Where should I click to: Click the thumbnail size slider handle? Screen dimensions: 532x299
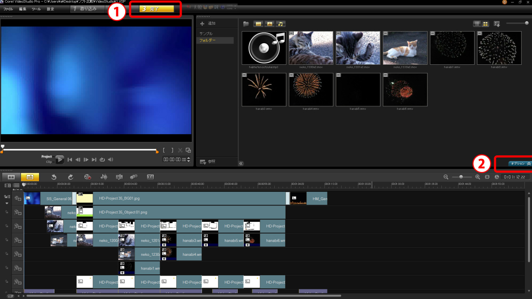[x=527, y=23]
